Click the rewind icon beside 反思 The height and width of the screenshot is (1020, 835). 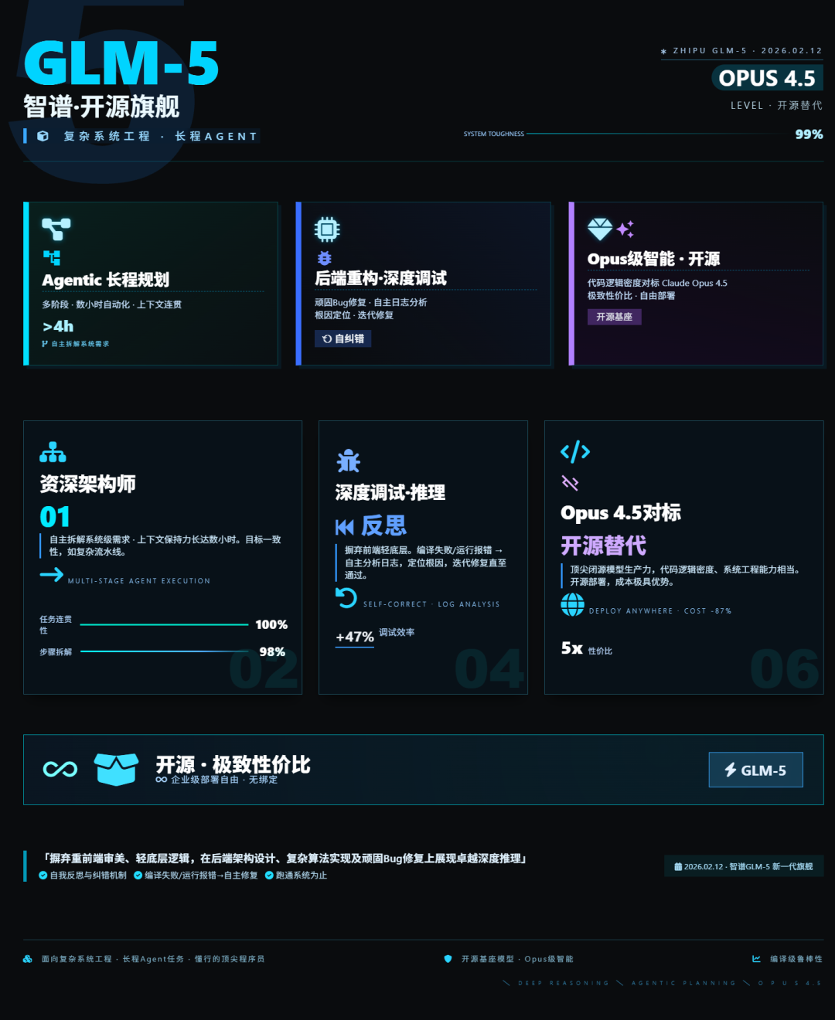point(345,527)
